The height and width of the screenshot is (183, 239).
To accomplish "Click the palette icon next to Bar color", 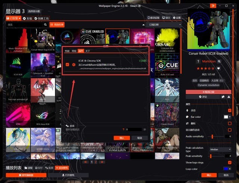I will (x=187, y=117).
